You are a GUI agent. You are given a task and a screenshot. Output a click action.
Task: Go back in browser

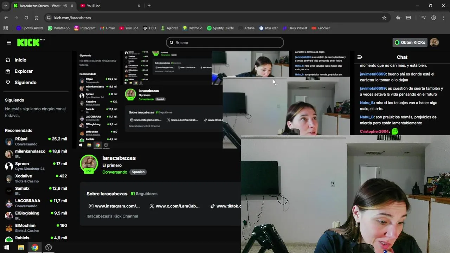(6, 18)
